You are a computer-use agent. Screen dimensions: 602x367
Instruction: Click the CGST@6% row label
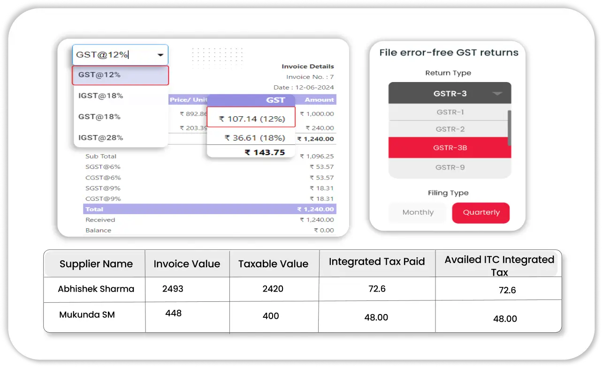[x=103, y=178]
